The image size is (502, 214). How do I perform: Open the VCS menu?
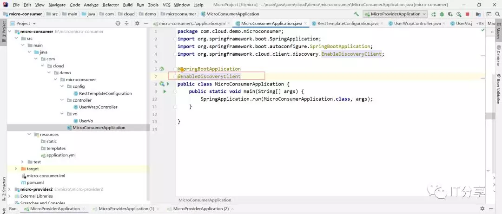[166, 5]
